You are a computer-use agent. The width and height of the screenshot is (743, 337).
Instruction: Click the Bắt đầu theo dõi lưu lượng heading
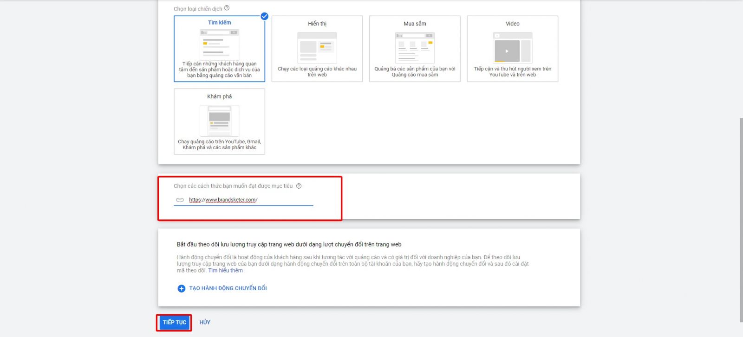(x=289, y=244)
